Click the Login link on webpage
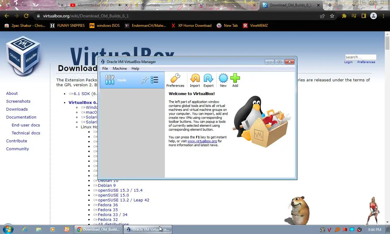This screenshot has width=390, height=234. [x=348, y=62]
